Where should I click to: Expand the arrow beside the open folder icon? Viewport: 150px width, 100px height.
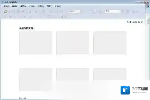click(x=10, y=11)
